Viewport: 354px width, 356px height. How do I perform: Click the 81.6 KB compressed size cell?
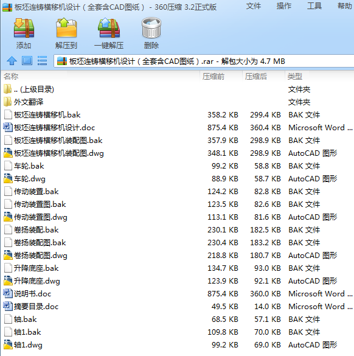point(268,217)
